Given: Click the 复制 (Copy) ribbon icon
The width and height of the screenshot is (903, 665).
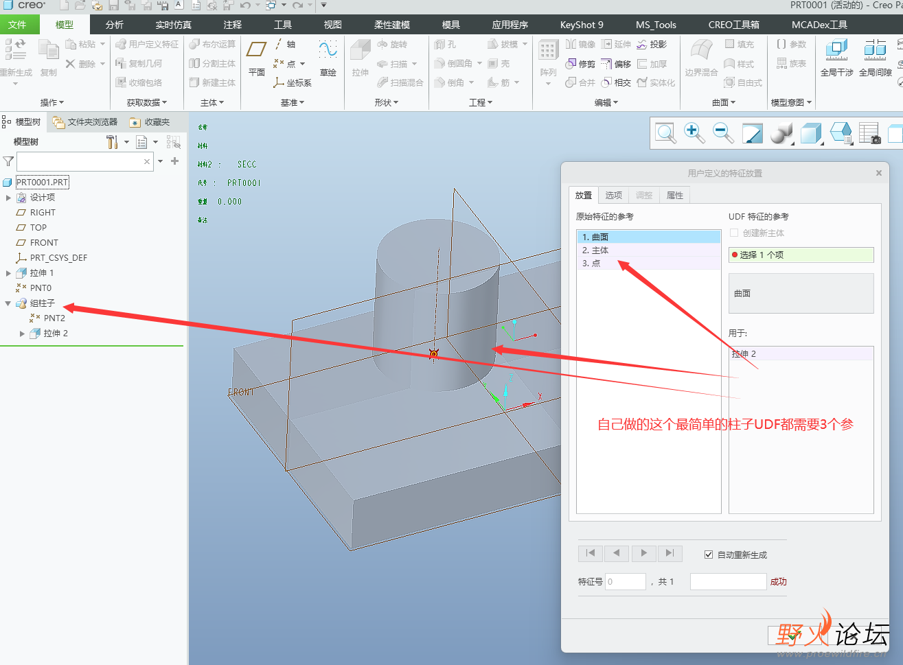Looking at the screenshot, I should click(x=49, y=50).
